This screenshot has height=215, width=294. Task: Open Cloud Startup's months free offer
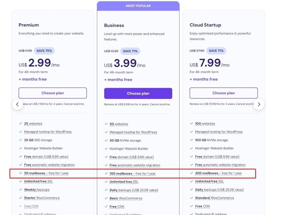204,79
